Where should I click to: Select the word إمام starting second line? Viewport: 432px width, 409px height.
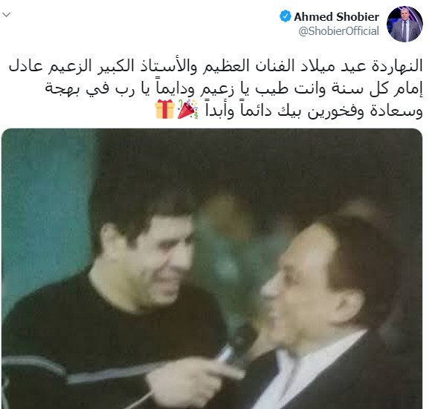pos(410,90)
